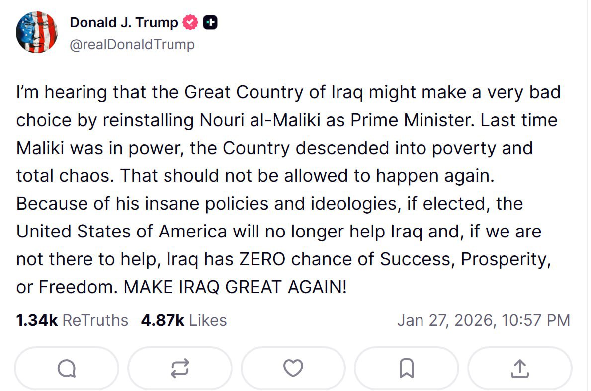The image size is (591, 391).
Task: Share the post via the upload arrow icon
Action: coord(519,368)
